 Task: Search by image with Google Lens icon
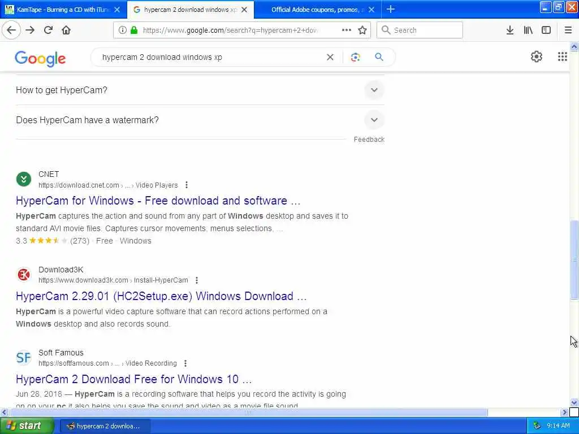point(355,57)
